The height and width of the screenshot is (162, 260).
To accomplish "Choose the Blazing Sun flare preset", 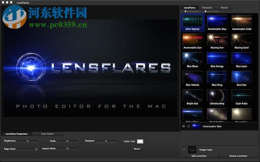I will [x=217, y=41].
